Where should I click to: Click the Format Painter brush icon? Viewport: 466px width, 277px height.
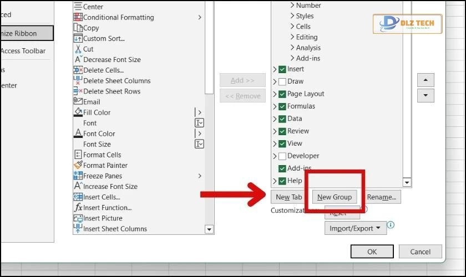(78, 165)
